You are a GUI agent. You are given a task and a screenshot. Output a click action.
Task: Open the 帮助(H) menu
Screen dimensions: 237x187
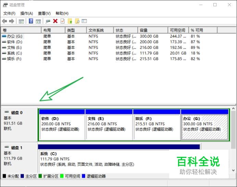[62, 13]
